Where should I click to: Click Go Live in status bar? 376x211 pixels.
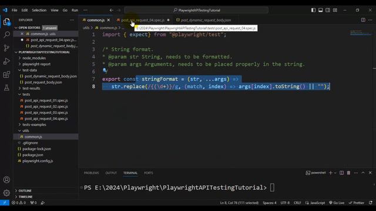click(x=337, y=203)
